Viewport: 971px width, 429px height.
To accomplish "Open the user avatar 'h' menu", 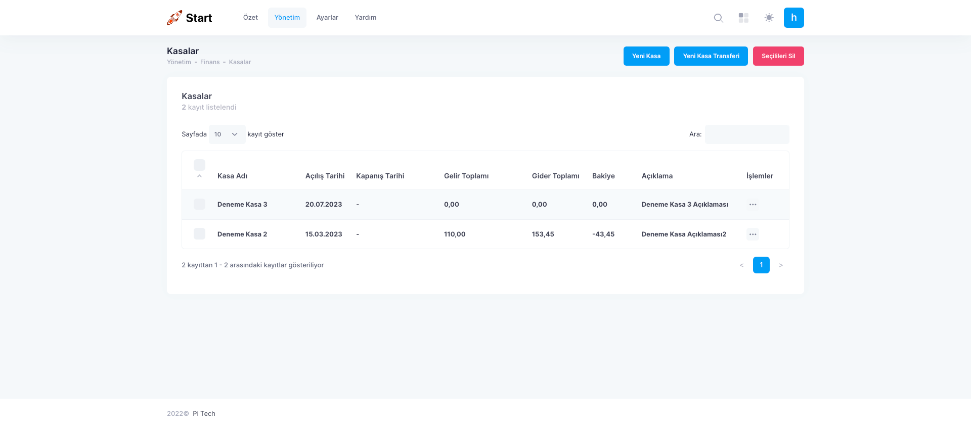I will tap(793, 18).
